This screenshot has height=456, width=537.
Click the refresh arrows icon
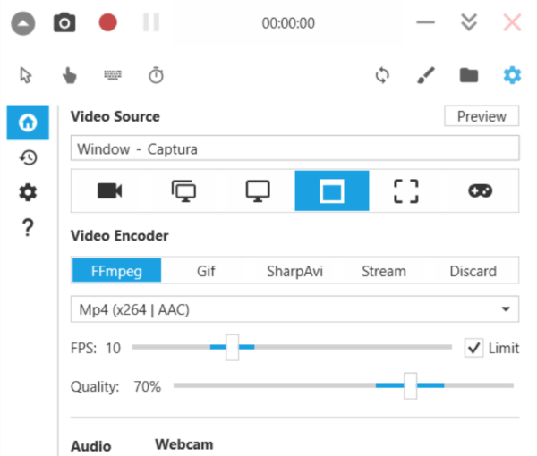tap(382, 76)
